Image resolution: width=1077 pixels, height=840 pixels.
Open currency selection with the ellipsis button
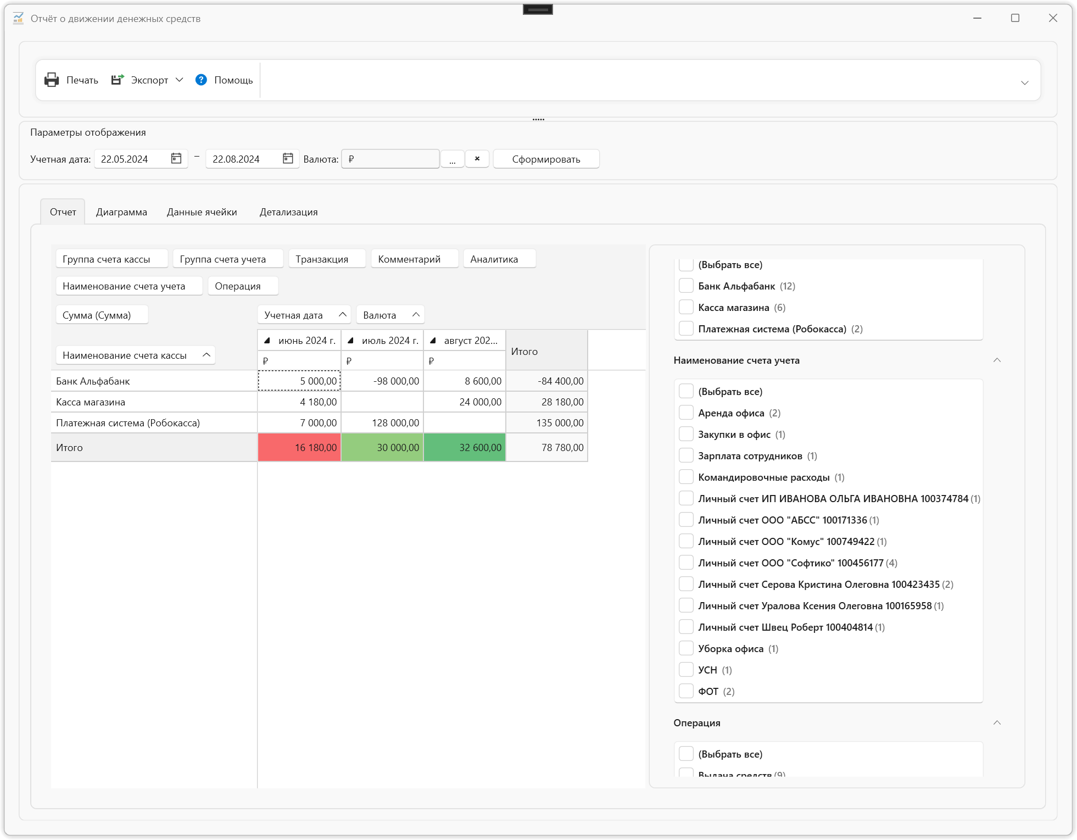[x=453, y=159]
